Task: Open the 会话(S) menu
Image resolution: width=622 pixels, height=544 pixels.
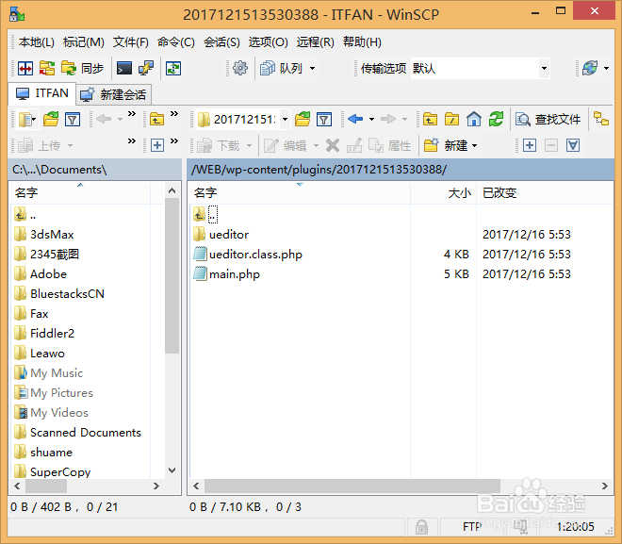Action: coord(221,42)
